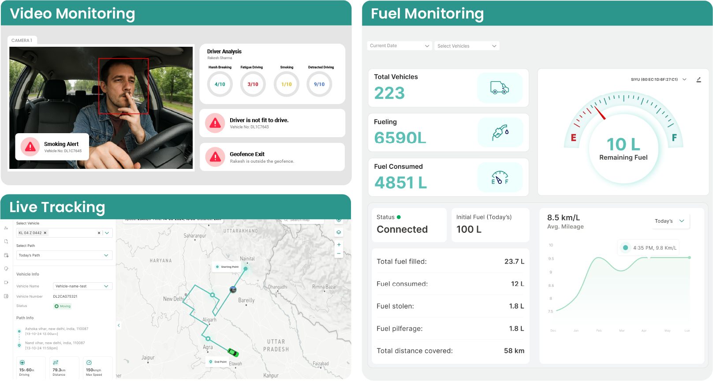Open the Select Vehicles dropdown

pyautogui.click(x=467, y=46)
